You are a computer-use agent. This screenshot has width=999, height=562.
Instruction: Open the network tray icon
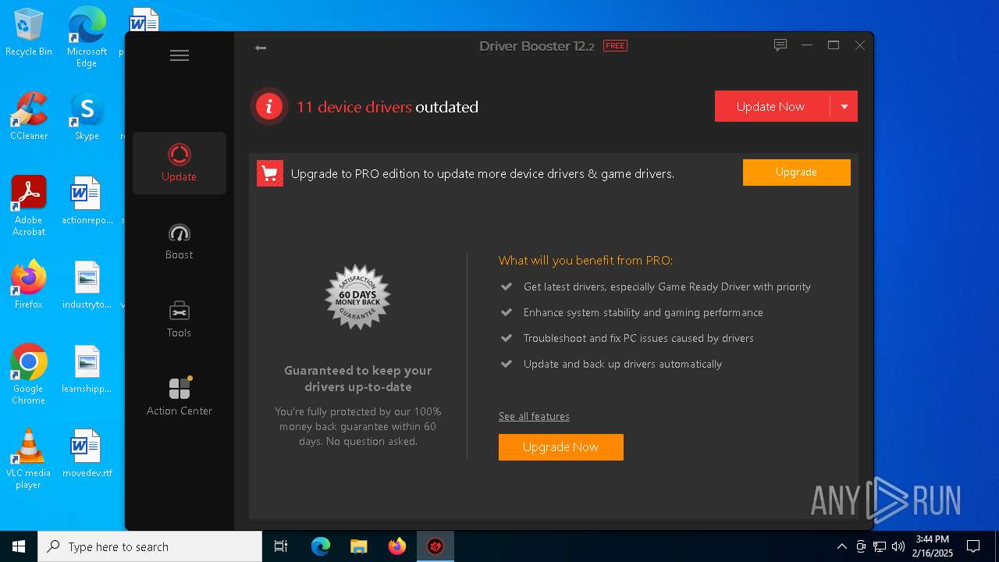coord(880,546)
